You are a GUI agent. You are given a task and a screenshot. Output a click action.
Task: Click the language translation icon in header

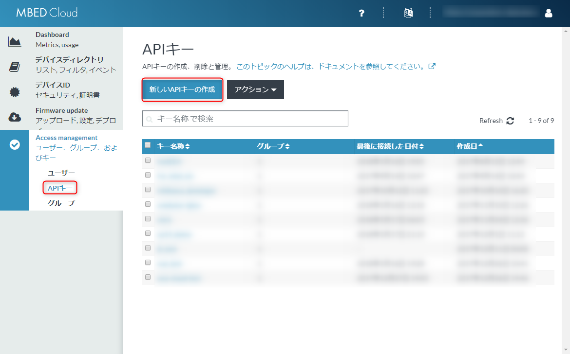point(408,13)
